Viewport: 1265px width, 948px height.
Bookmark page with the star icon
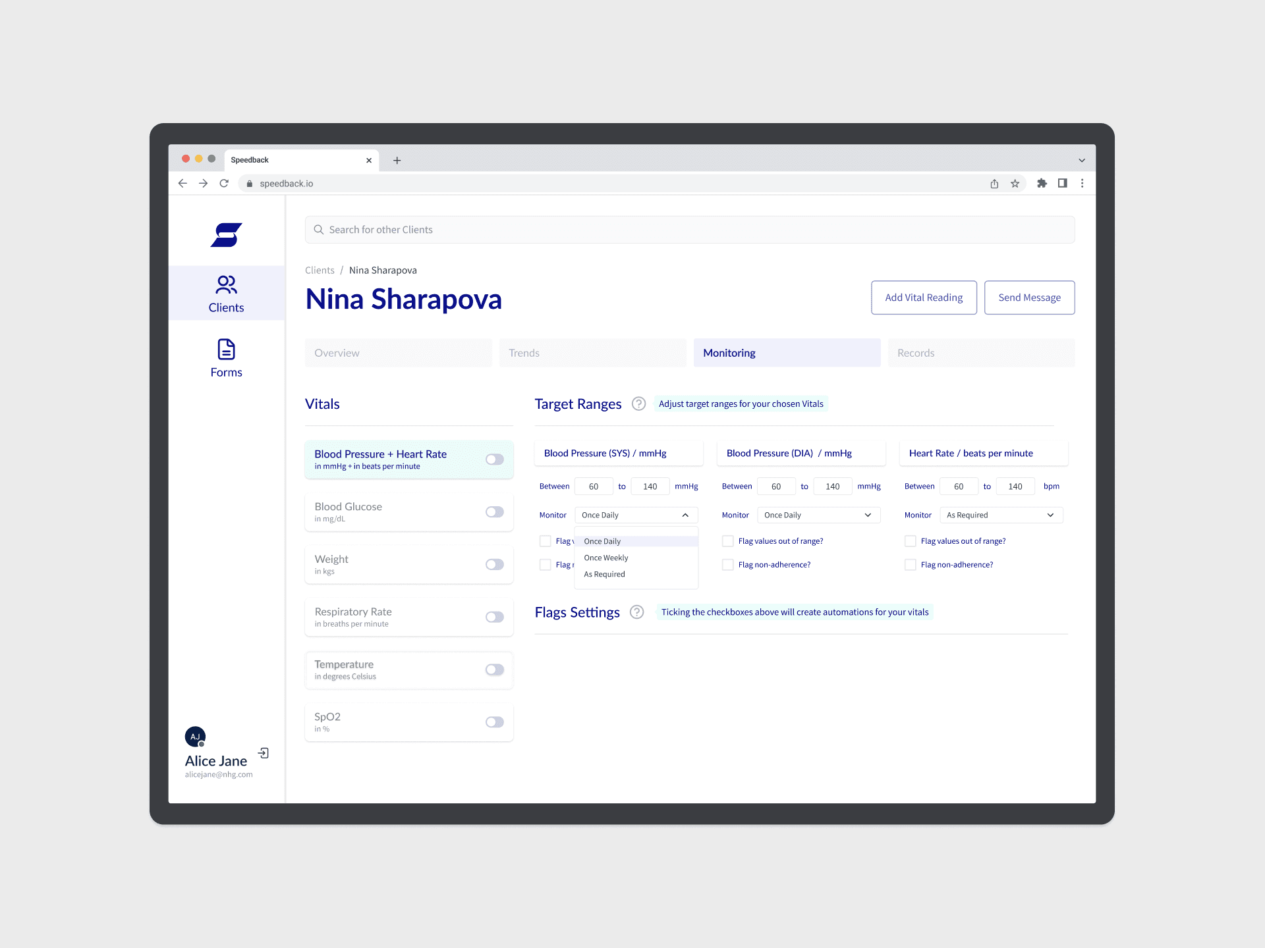pos(1015,184)
